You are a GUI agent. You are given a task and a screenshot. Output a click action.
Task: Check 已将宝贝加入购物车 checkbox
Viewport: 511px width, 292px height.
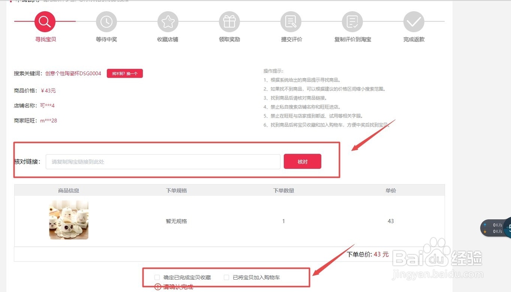click(x=226, y=277)
